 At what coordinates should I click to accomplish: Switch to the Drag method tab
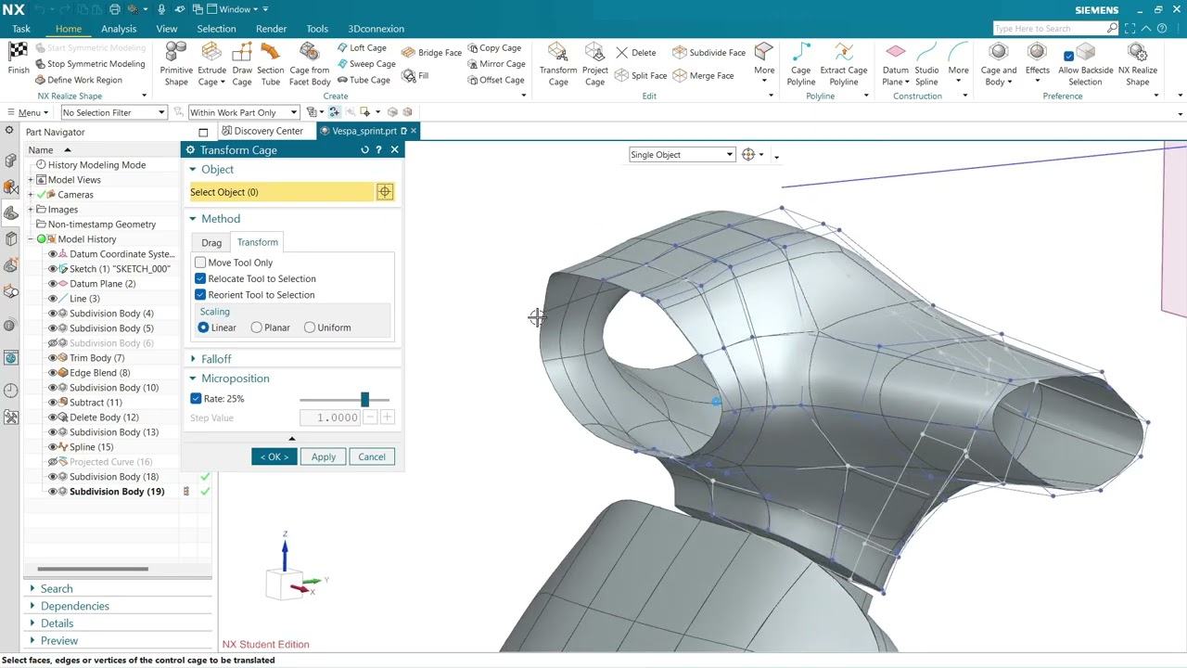(x=211, y=243)
